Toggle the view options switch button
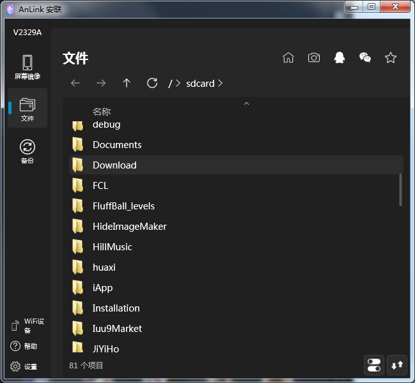Screen dimensions: 415x383 [x=374, y=365]
